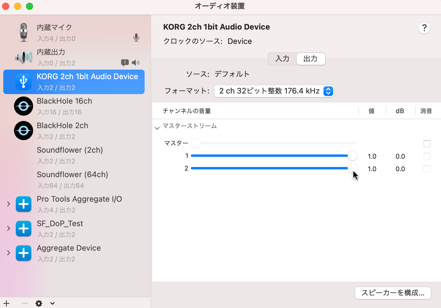Select Soundflower (2ch) device

click(x=74, y=155)
